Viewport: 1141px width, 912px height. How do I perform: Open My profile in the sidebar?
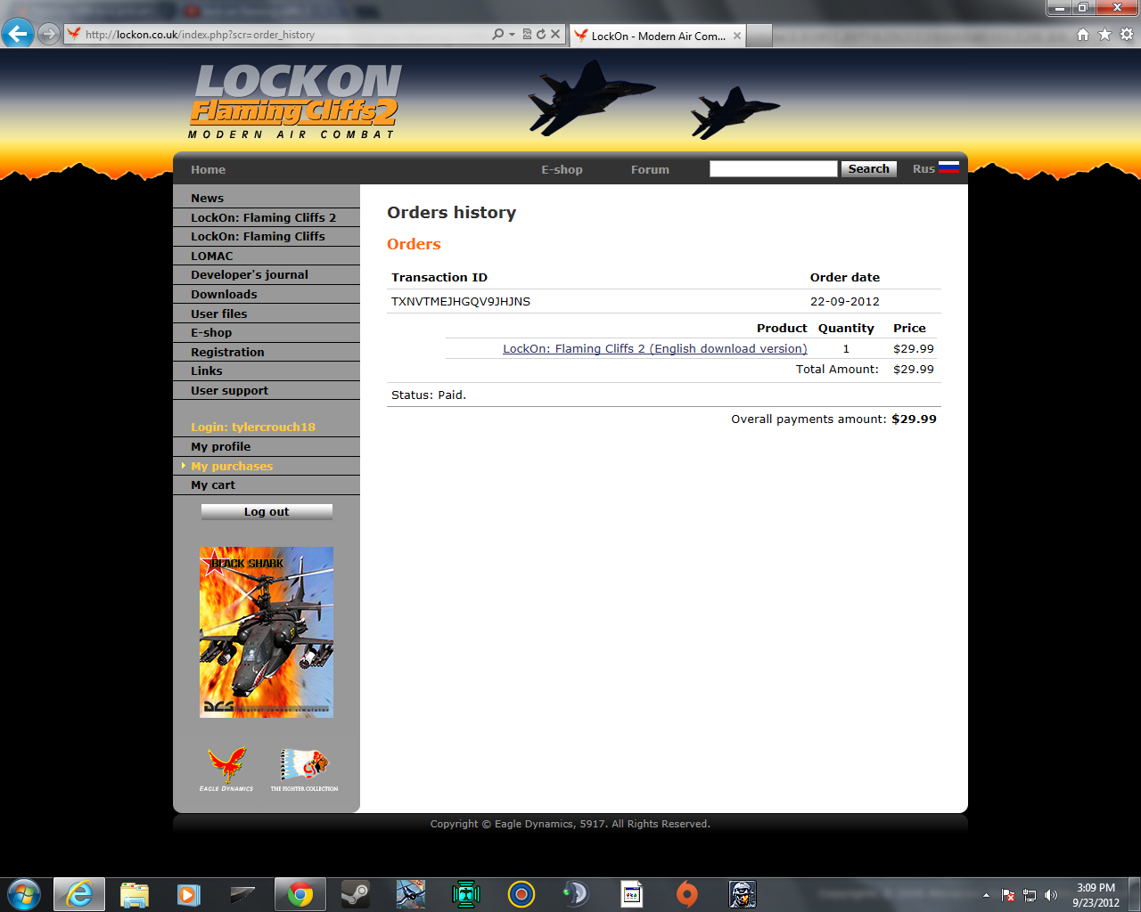click(220, 446)
